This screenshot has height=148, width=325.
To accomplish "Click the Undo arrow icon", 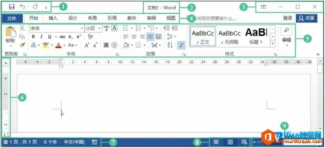I will (22, 7).
